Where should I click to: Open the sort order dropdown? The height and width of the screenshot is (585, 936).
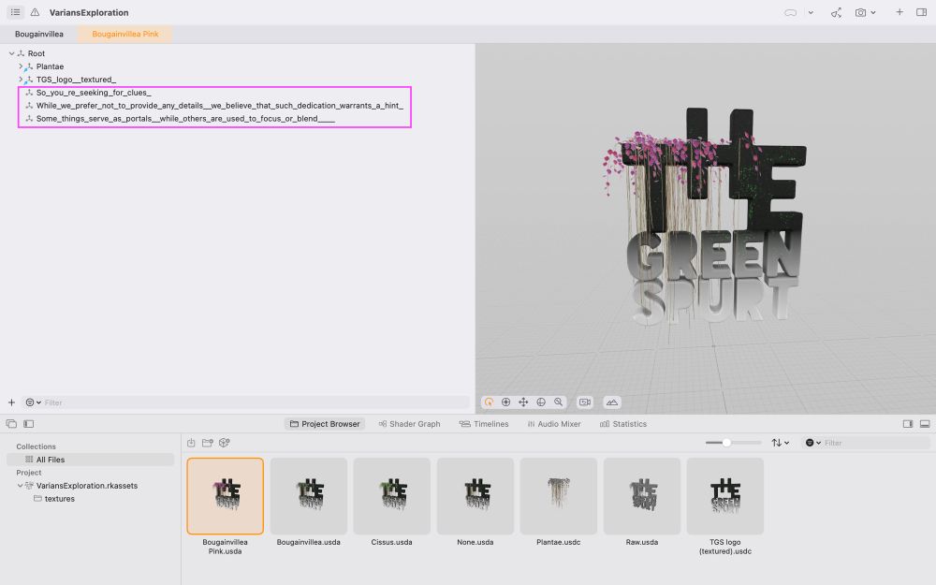pyautogui.click(x=781, y=443)
